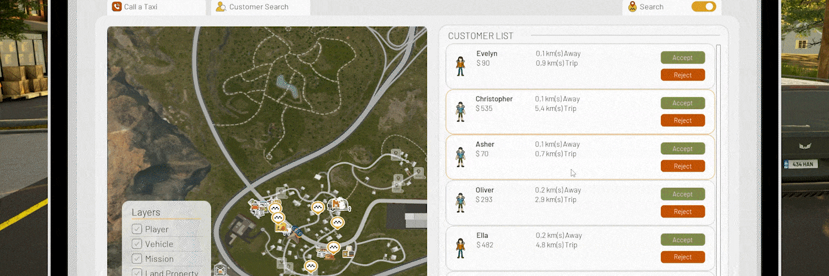Turn off the Search toggle switch

click(x=704, y=7)
